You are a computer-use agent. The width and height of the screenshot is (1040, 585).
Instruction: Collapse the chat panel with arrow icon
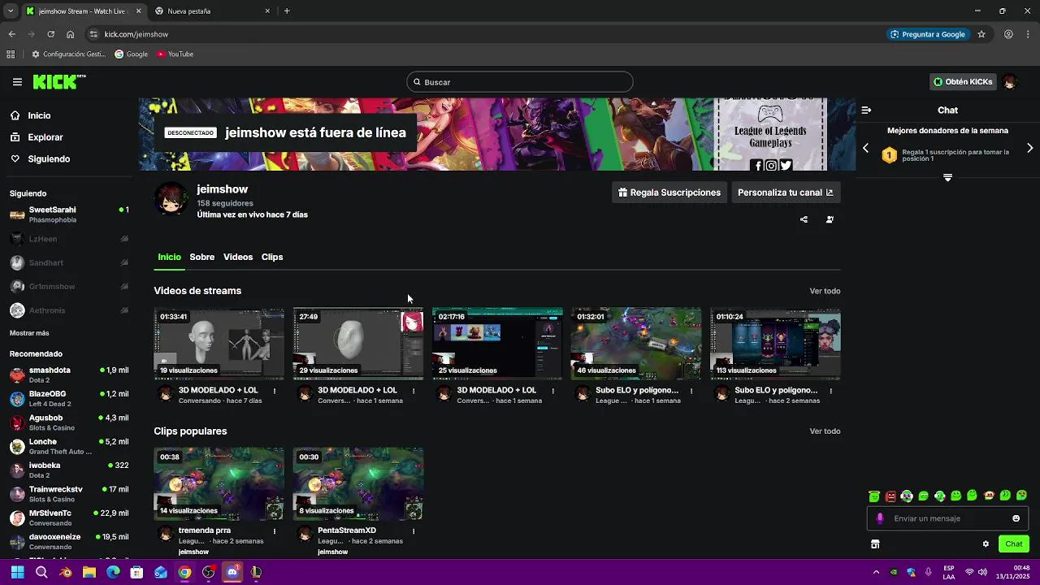(866, 110)
